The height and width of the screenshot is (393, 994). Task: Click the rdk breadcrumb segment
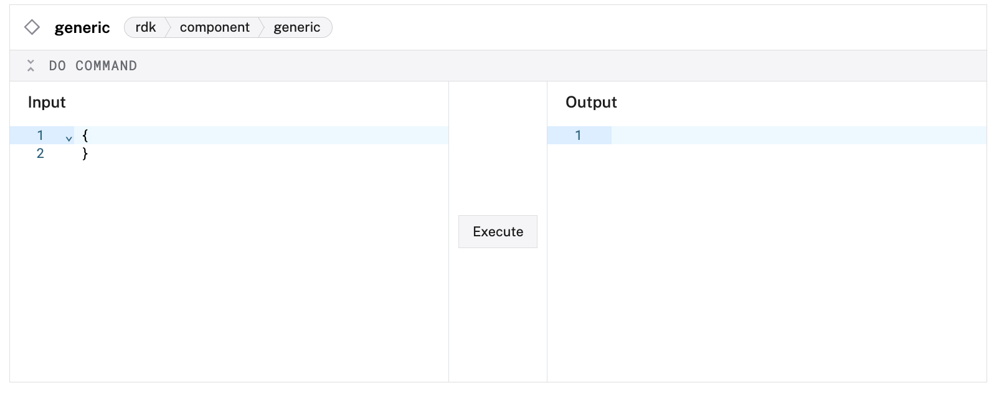(x=146, y=27)
